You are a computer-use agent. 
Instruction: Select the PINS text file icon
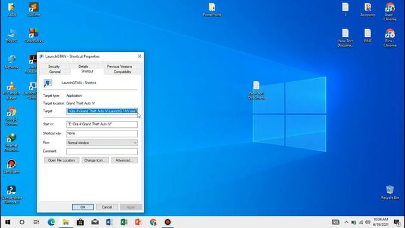click(x=368, y=35)
